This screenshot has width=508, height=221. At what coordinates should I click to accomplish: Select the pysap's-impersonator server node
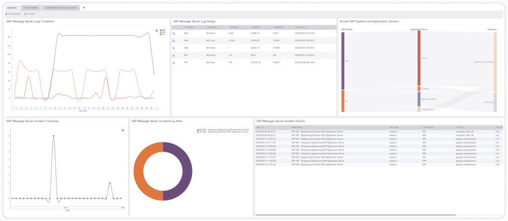click(x=419, y=99)
